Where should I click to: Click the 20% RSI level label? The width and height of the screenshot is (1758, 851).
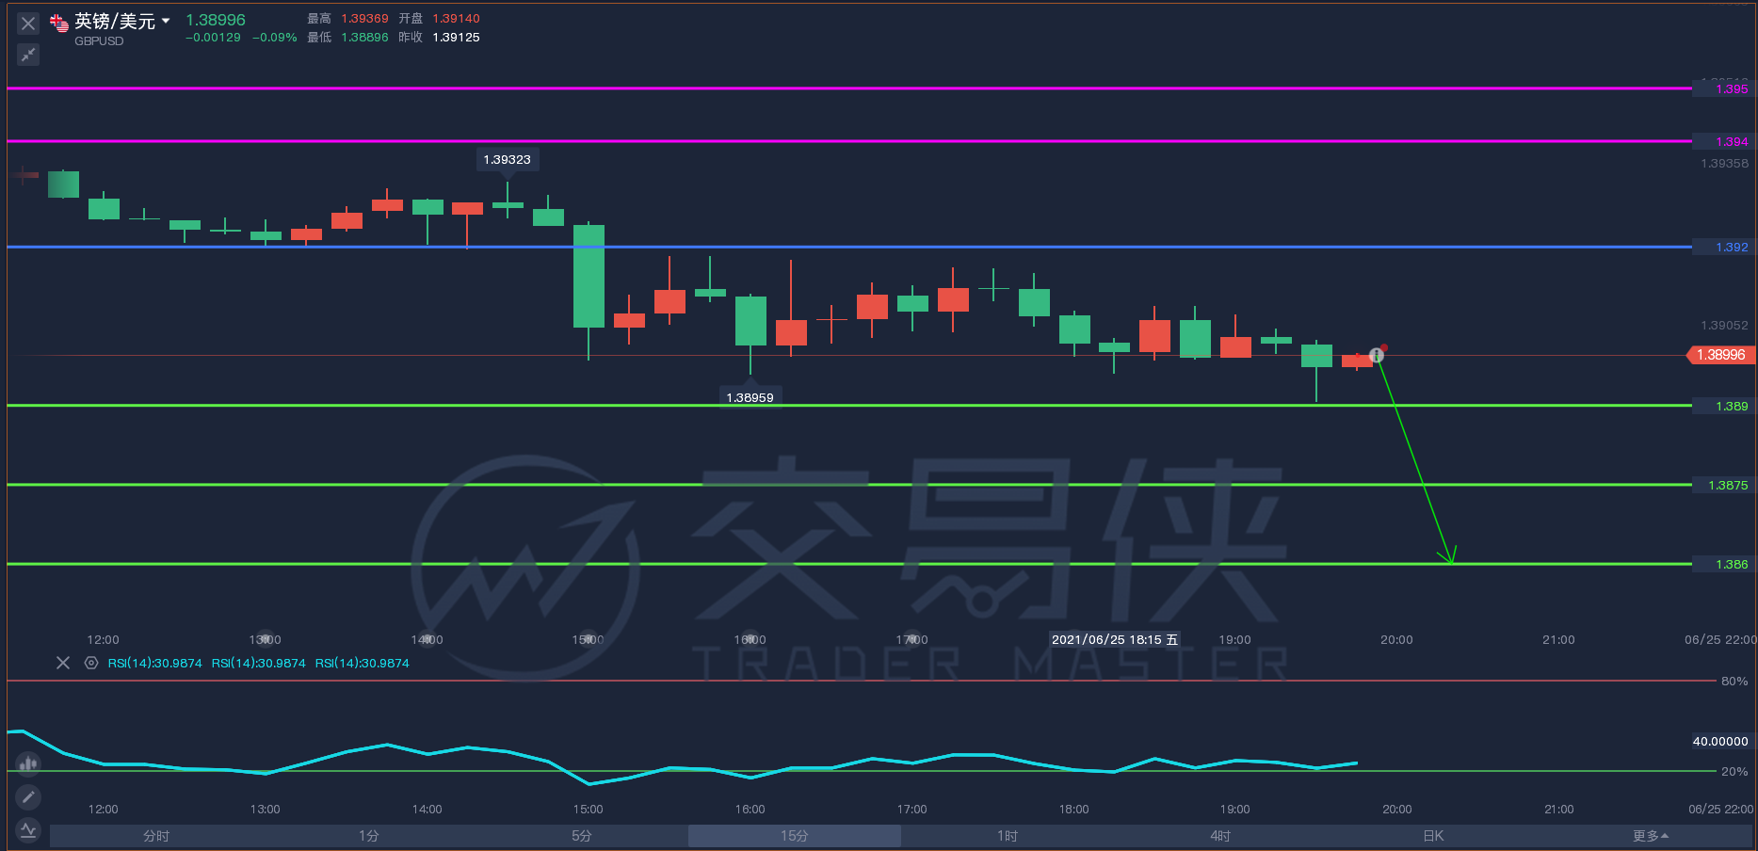(x=1734, y=772)
